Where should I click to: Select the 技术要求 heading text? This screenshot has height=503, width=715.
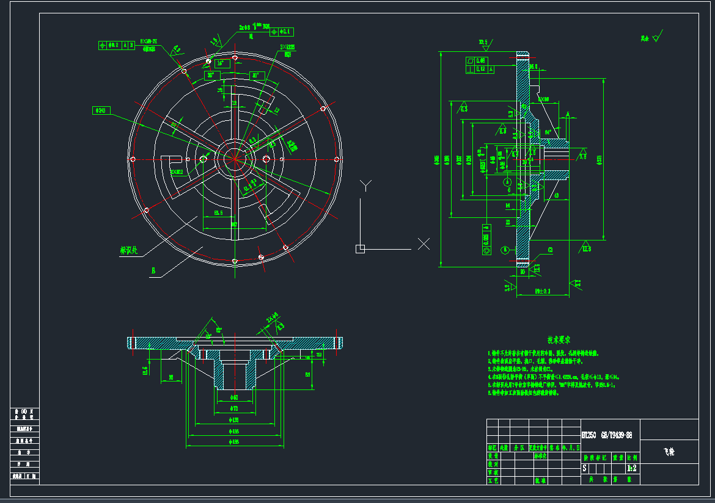pyautogui.click(x=558, y=339)
